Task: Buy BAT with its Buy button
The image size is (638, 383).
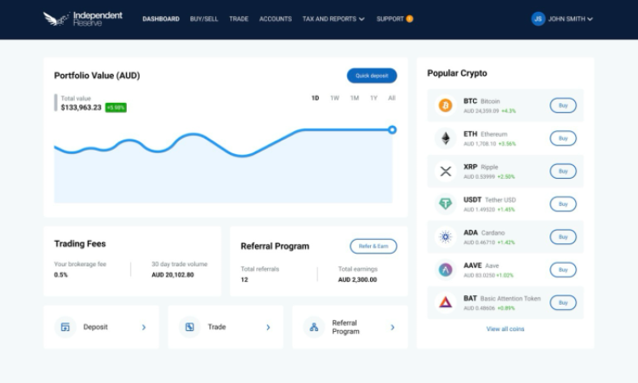Action: [x=563, y=303]
